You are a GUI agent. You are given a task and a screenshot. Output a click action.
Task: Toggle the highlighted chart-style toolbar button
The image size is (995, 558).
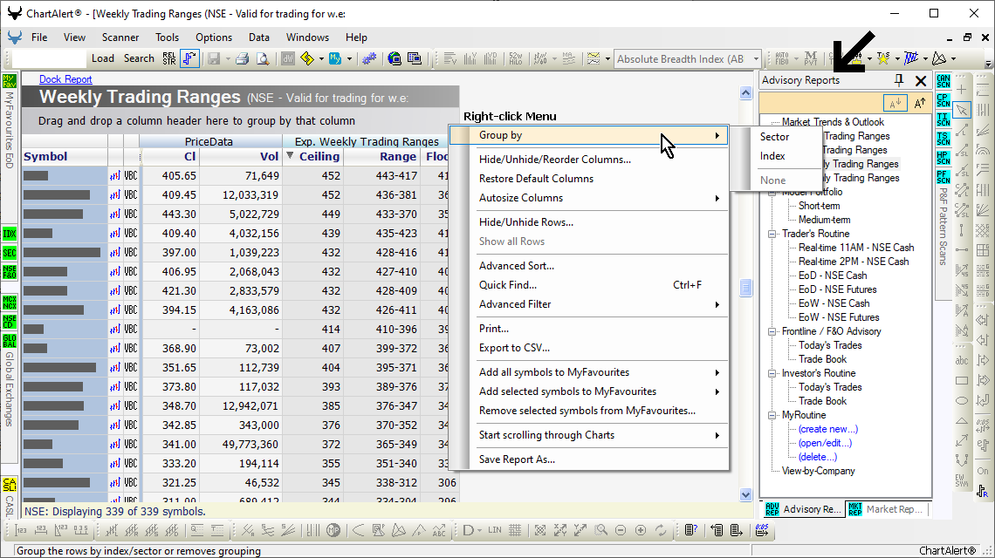click(x=189, y=58)
